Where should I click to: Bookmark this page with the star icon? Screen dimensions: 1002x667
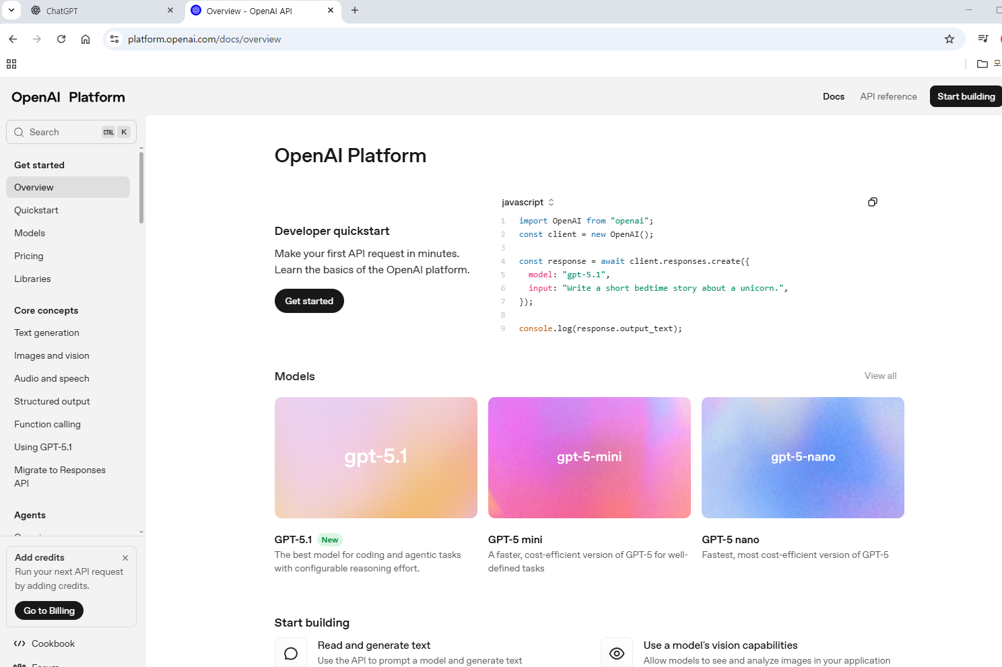click(x=949, y=39)
